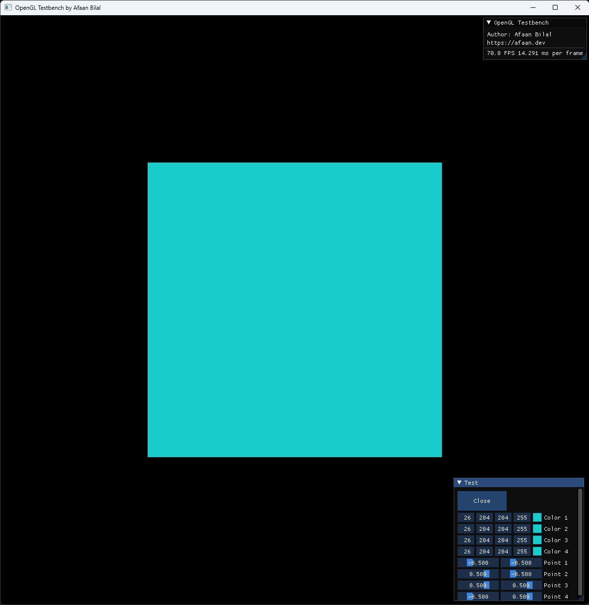The height and width of the screenshot is (605, 589).
Task: Open the Color 3 swatch picker
Action: (537, 540)
